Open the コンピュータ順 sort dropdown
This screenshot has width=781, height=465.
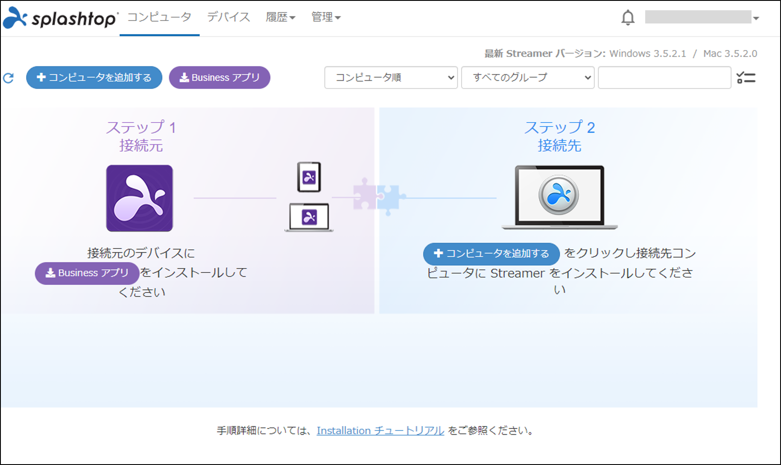(x=390, y=77)
